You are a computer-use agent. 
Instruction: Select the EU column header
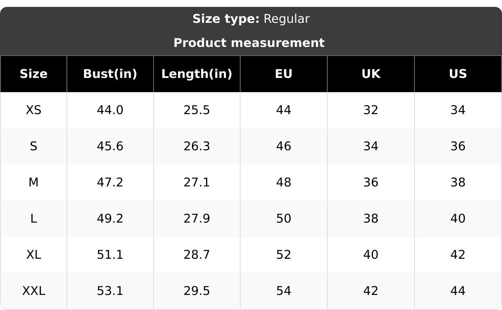[284, 74]
